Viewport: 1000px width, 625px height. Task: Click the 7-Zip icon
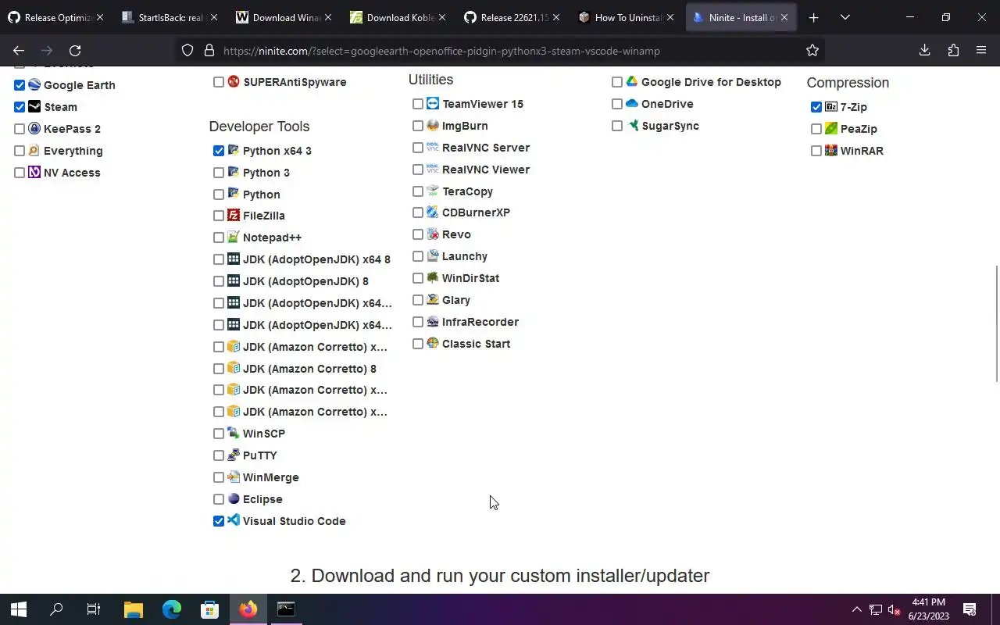[x=831, y=106]
